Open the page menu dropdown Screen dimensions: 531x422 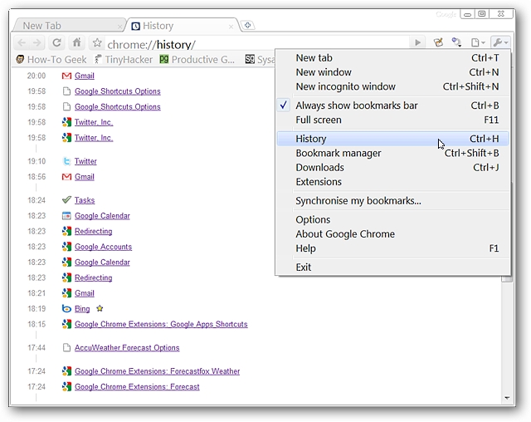click(x=478, y=43)
